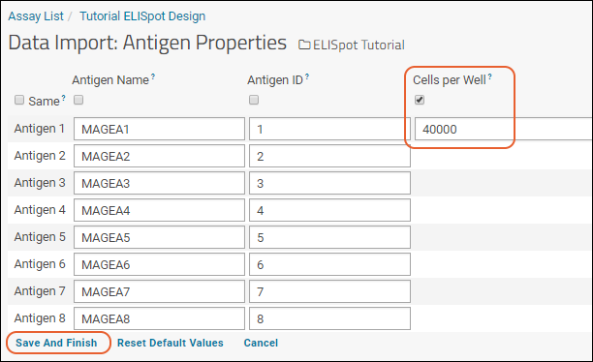Check the Antigen ID same-value checkbox
Screen dimensions: 593x362
point(254,100)
